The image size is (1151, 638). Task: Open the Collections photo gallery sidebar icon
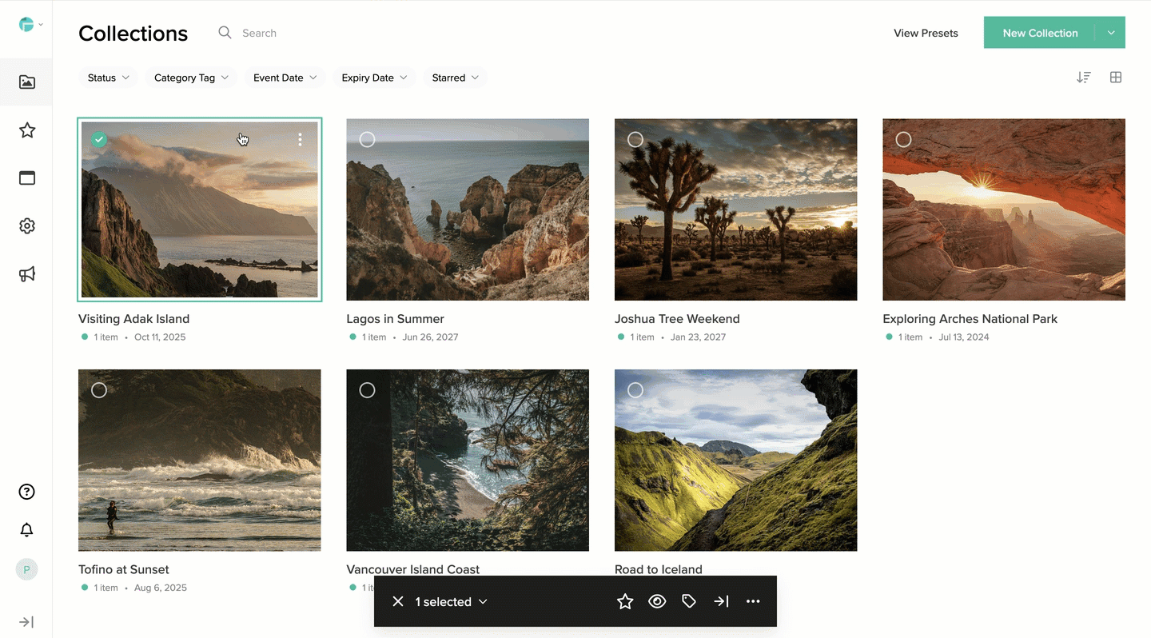tap(27, 82)
